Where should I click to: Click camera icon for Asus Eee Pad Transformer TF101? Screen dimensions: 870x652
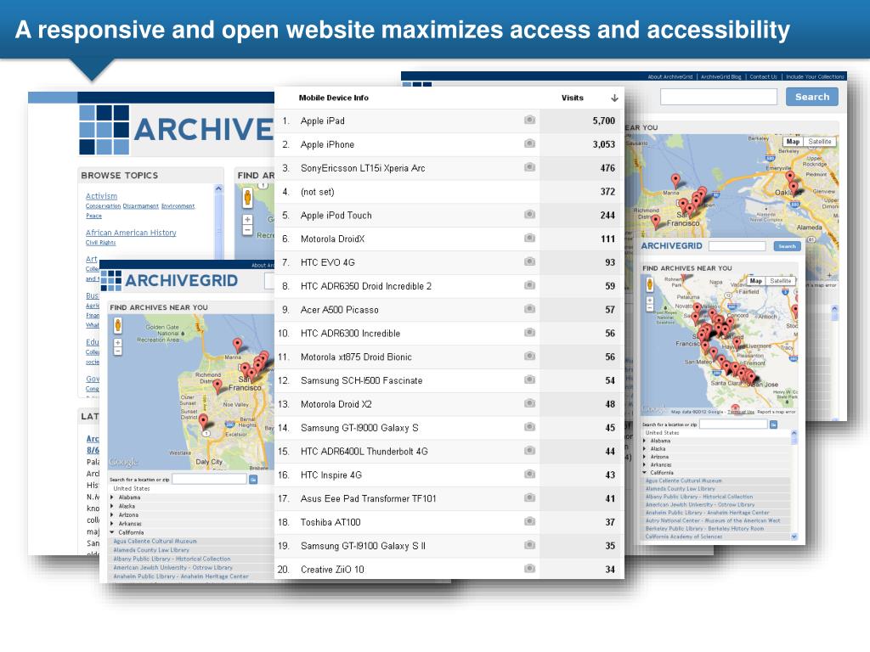530,497
